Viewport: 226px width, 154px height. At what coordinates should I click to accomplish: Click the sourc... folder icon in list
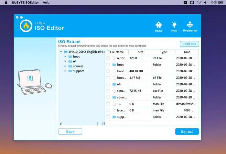pyautogui.click(x=114, y=97)
